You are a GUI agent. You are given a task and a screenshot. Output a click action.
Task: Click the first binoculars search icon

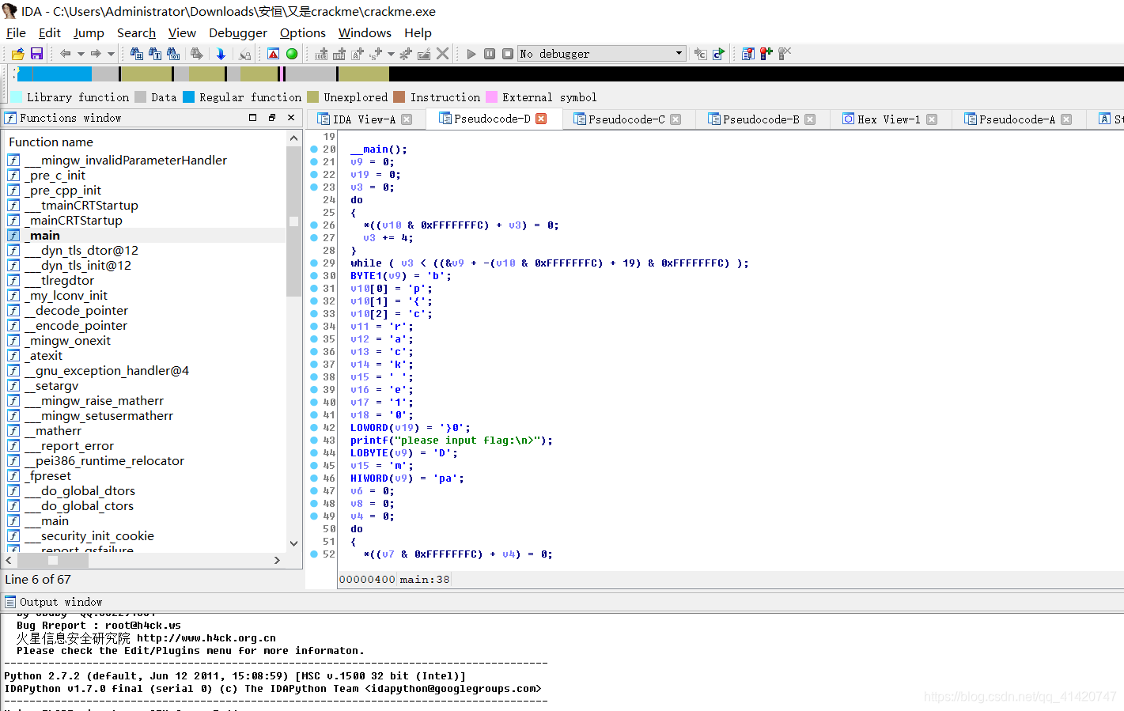(136, 54)
